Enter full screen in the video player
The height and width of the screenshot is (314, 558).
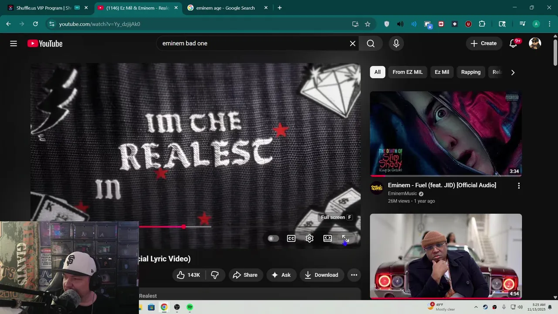point(345,239)
